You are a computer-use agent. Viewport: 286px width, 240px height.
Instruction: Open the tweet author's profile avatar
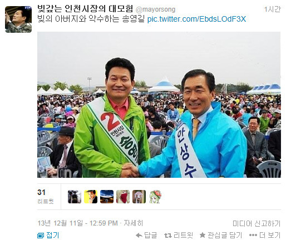pos(18,19)
